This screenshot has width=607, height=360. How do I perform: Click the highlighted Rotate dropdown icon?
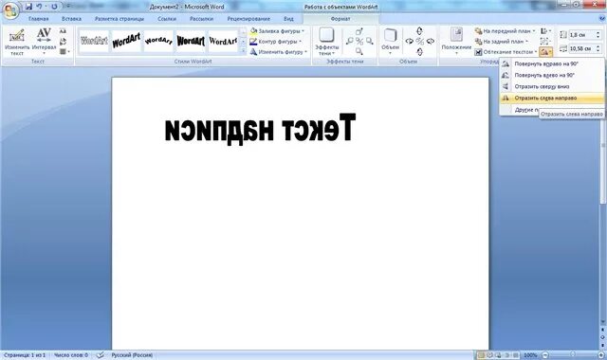pyautogui.click(x=546, y=52)
